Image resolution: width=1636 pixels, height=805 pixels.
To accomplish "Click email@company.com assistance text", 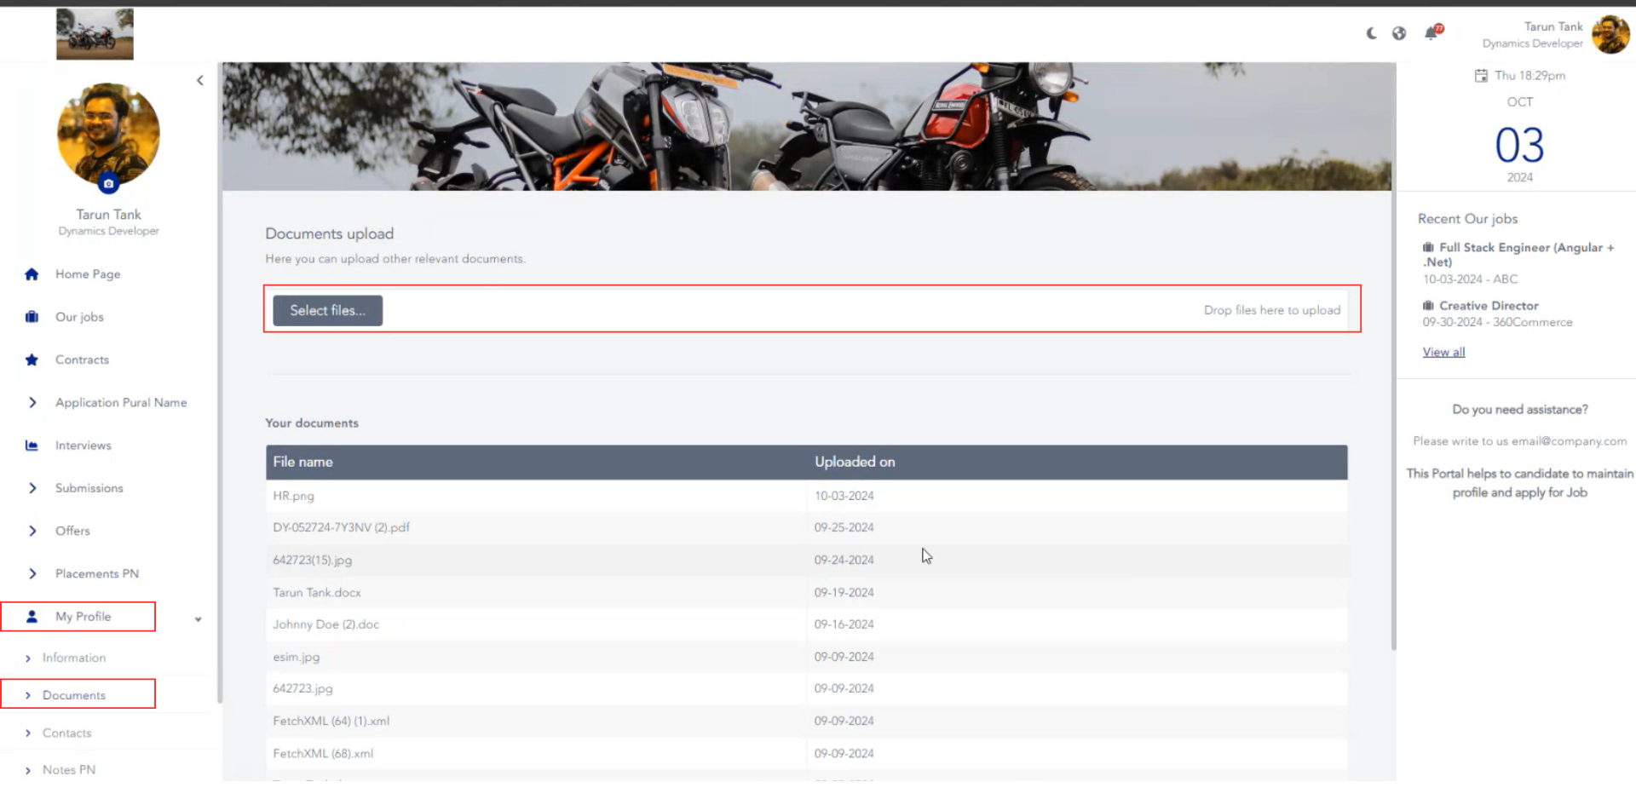I will (x=1569, y=441).
